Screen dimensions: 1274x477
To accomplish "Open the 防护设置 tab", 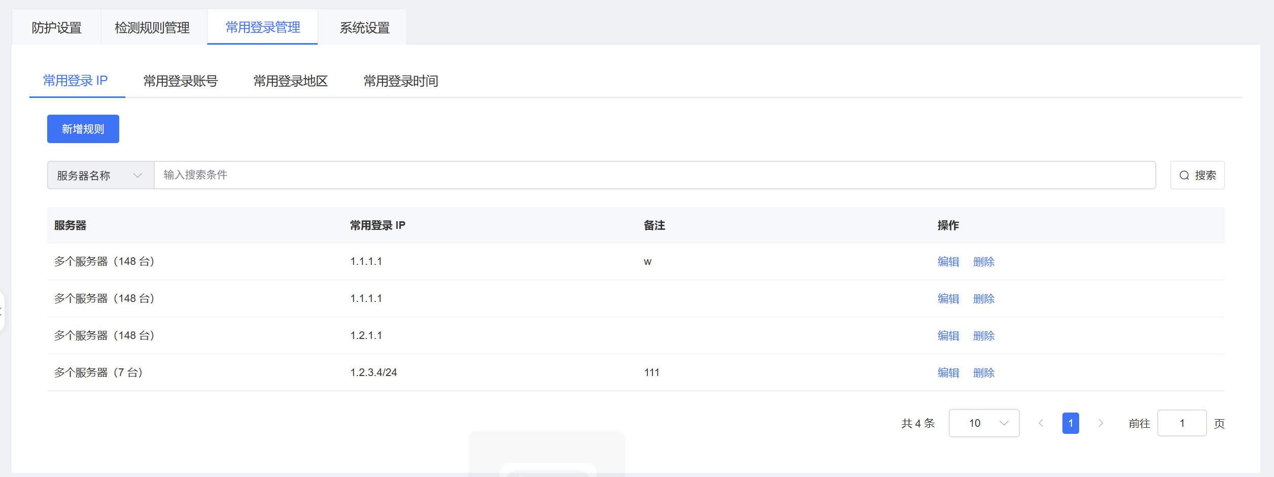I will click(57, 27).
